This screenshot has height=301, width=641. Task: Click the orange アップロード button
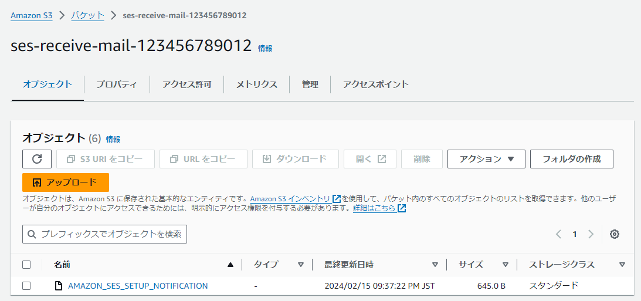pos(66,182)
